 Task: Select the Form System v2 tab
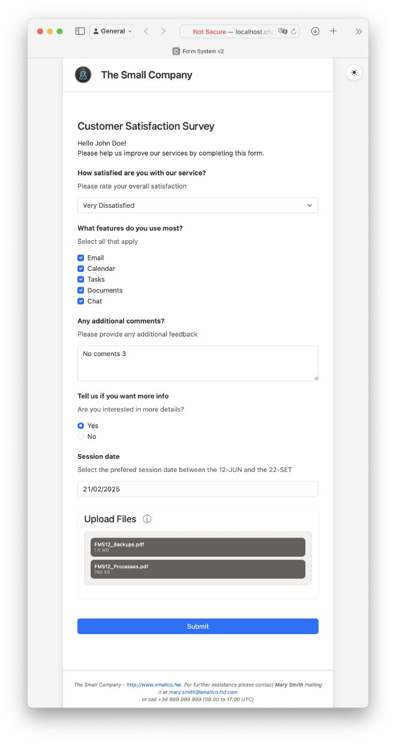[198, 51]
